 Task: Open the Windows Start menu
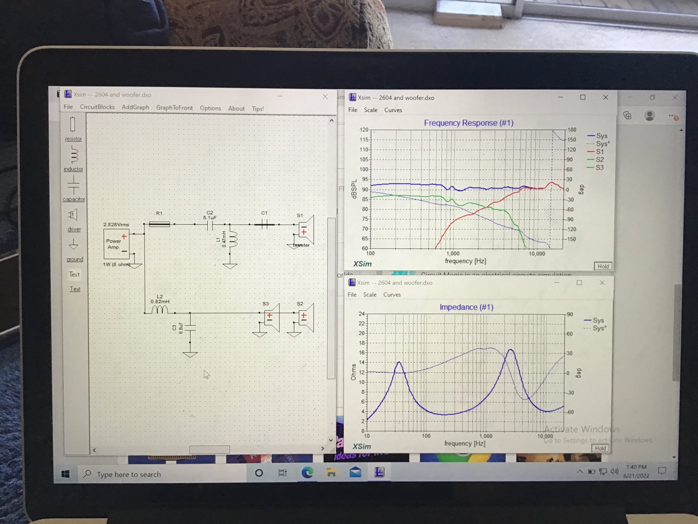[65, 474]
